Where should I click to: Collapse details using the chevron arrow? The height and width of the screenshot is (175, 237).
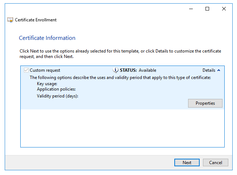[x=219, y=70]
